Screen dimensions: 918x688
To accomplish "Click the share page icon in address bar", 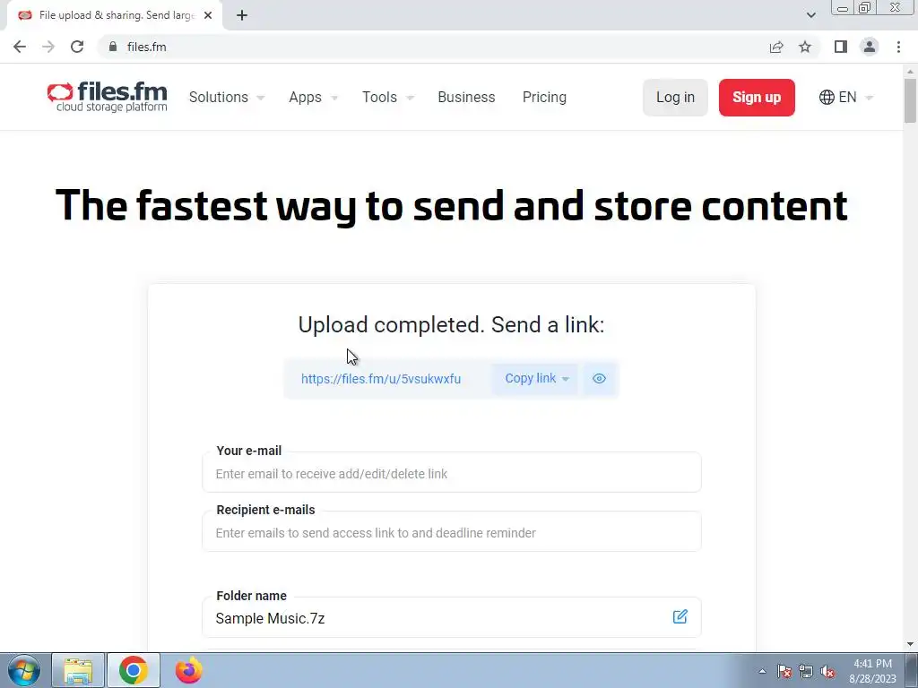I will (776, 47).
